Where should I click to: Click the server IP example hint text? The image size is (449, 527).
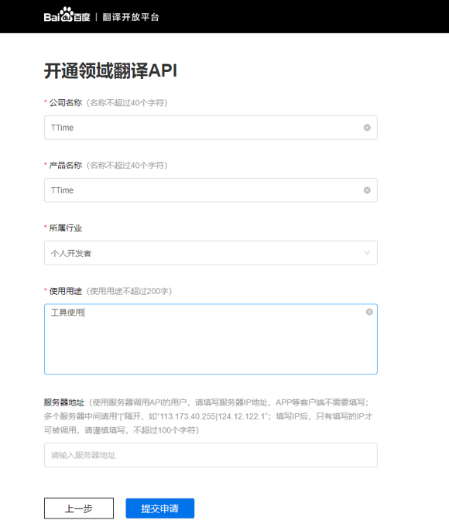click(x=208, y=416)
